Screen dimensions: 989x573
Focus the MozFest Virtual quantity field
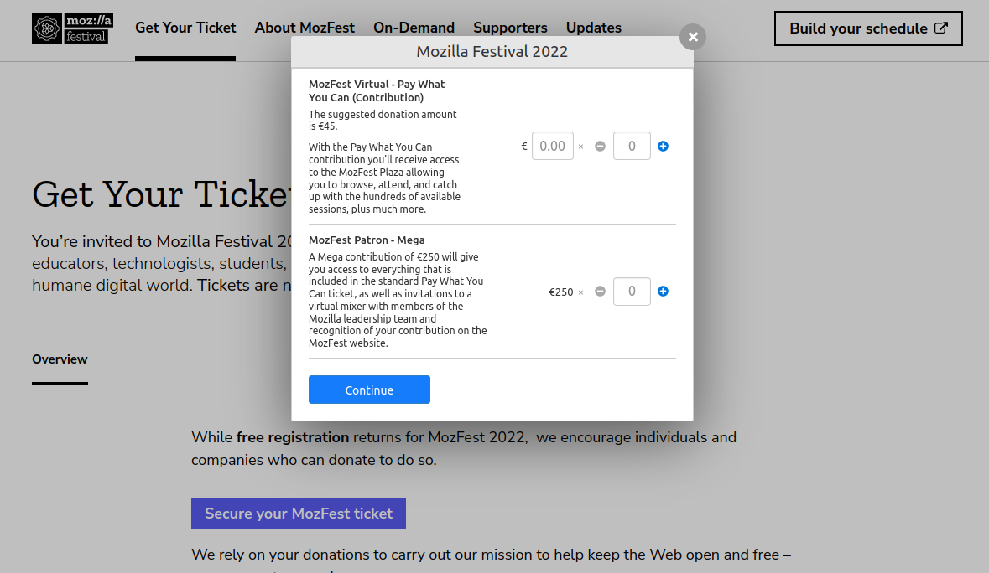[632, 146]
